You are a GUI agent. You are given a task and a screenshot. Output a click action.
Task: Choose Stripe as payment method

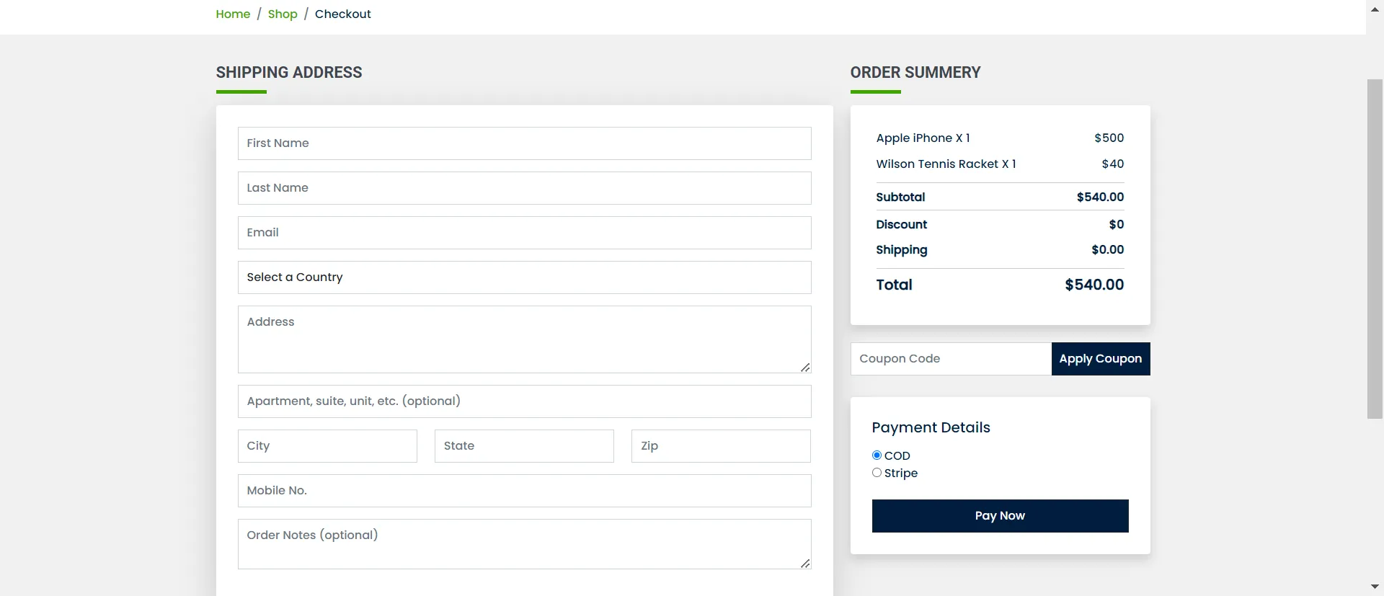coord(877,473)
